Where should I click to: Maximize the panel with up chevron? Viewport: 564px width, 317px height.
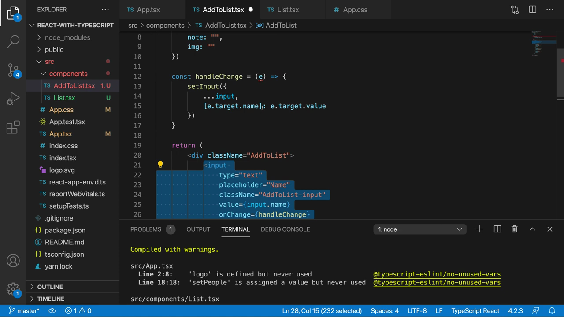532,229
